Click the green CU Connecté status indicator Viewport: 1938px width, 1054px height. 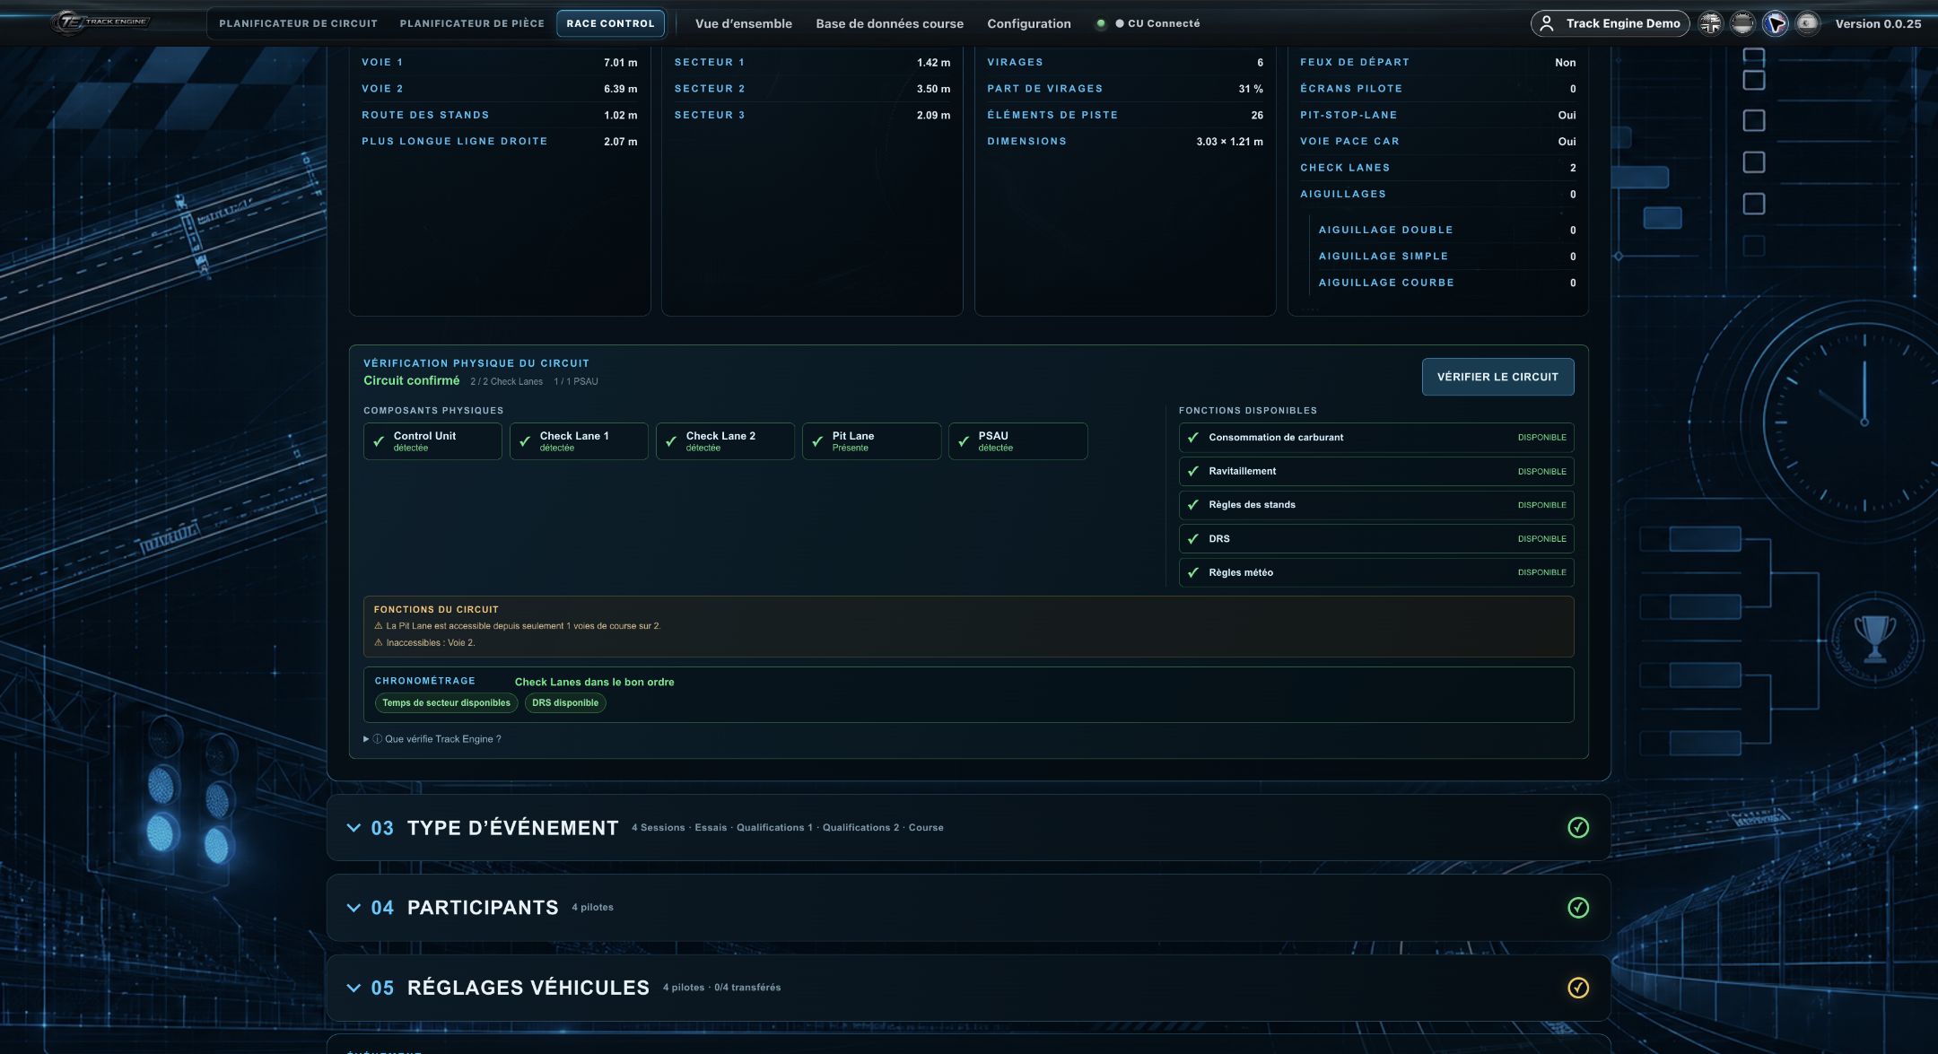tap(1101, 23)
